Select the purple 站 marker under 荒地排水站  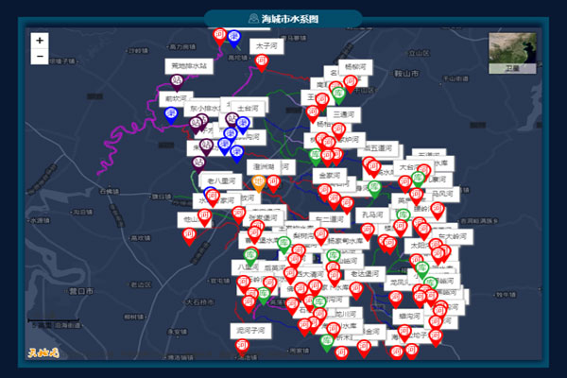coord(177,82)
